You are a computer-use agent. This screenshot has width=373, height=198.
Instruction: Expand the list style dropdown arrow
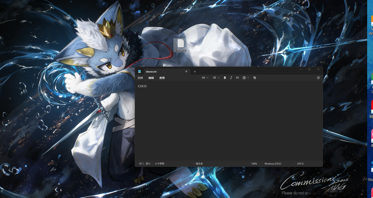coord(219,78)
